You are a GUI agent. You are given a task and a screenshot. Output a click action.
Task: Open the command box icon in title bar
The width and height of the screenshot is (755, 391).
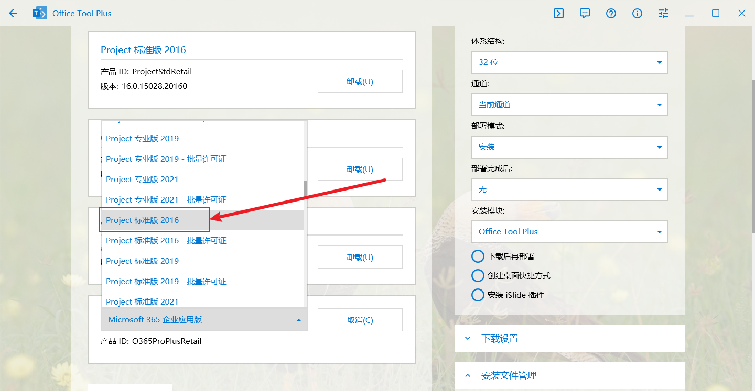point(558,14)
